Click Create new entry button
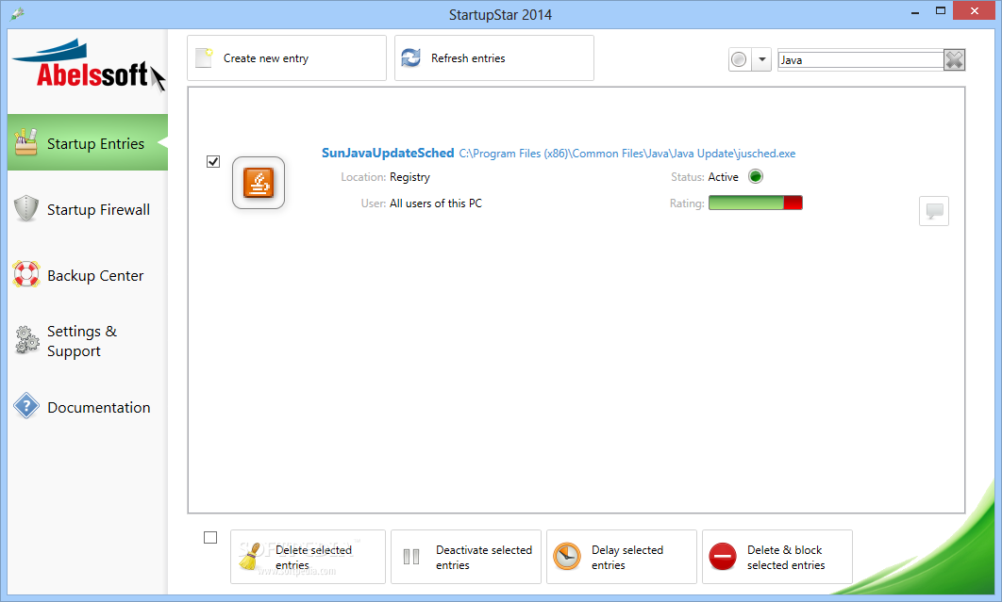 click(x=287, y=58)
